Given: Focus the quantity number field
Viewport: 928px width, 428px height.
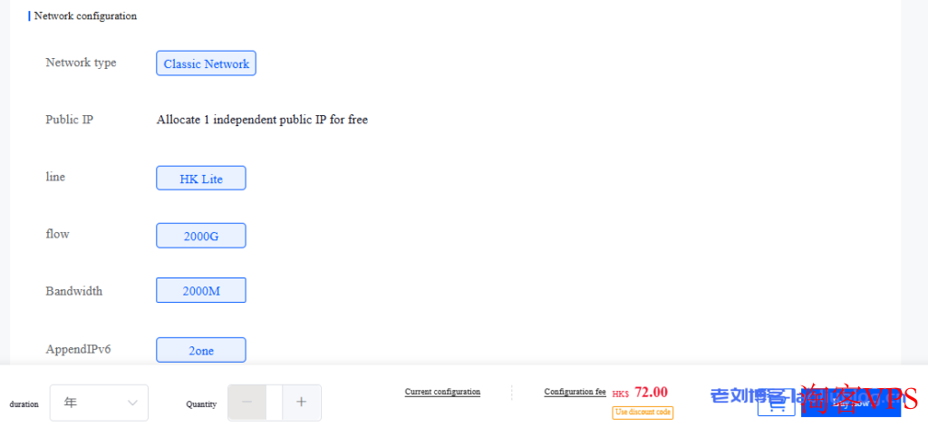Looking at the screenshot, I should point(275,403).
